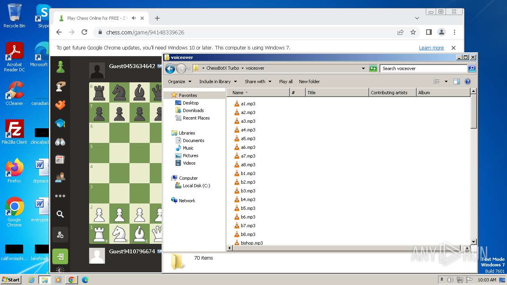
Task: Expand ChessBotX Turbo breadcrumb arrow
Action: 242,68
